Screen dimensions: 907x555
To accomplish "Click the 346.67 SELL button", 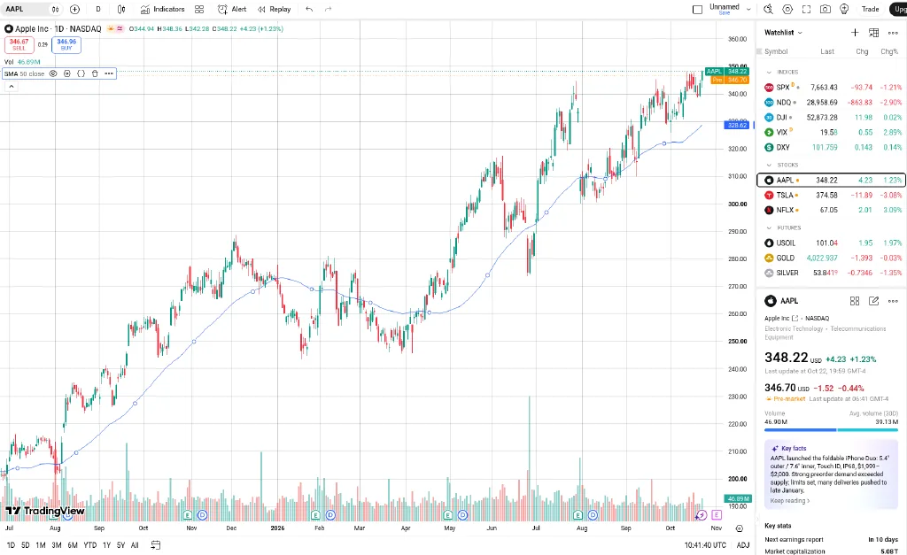I will (19, 44).
